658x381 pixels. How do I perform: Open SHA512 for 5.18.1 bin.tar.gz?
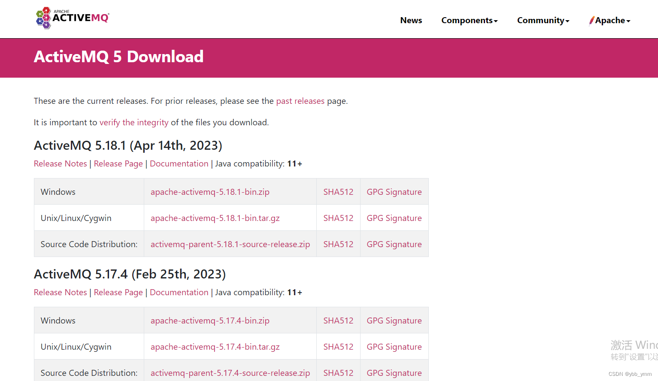[338, 218]
